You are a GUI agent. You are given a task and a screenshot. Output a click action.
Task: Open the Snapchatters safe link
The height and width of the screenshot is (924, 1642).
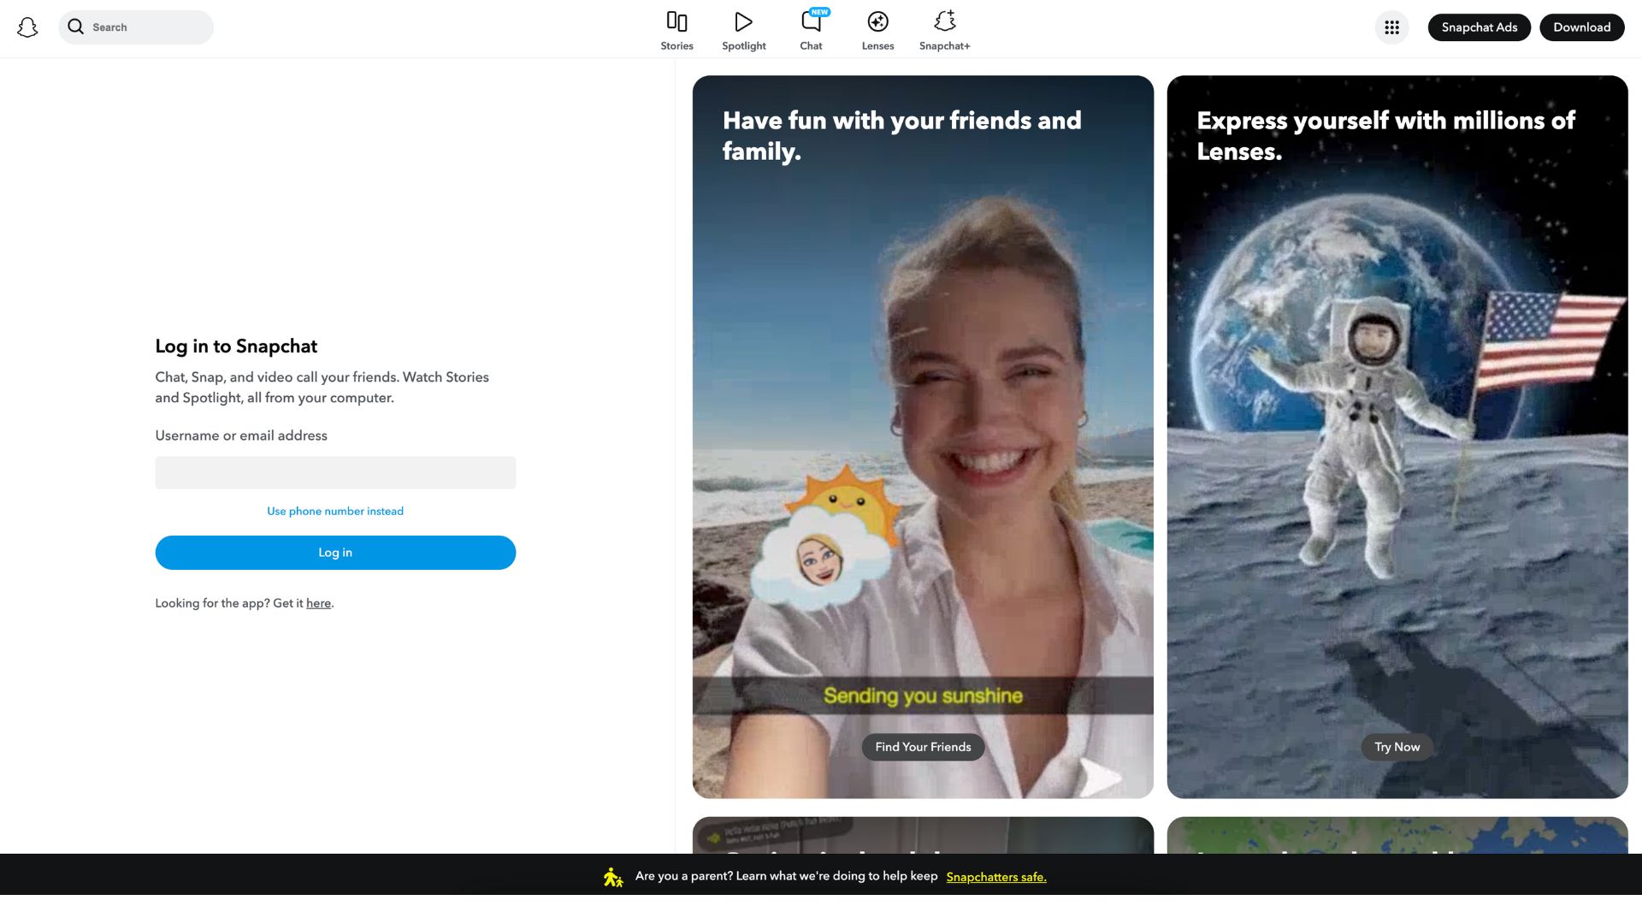995,877
